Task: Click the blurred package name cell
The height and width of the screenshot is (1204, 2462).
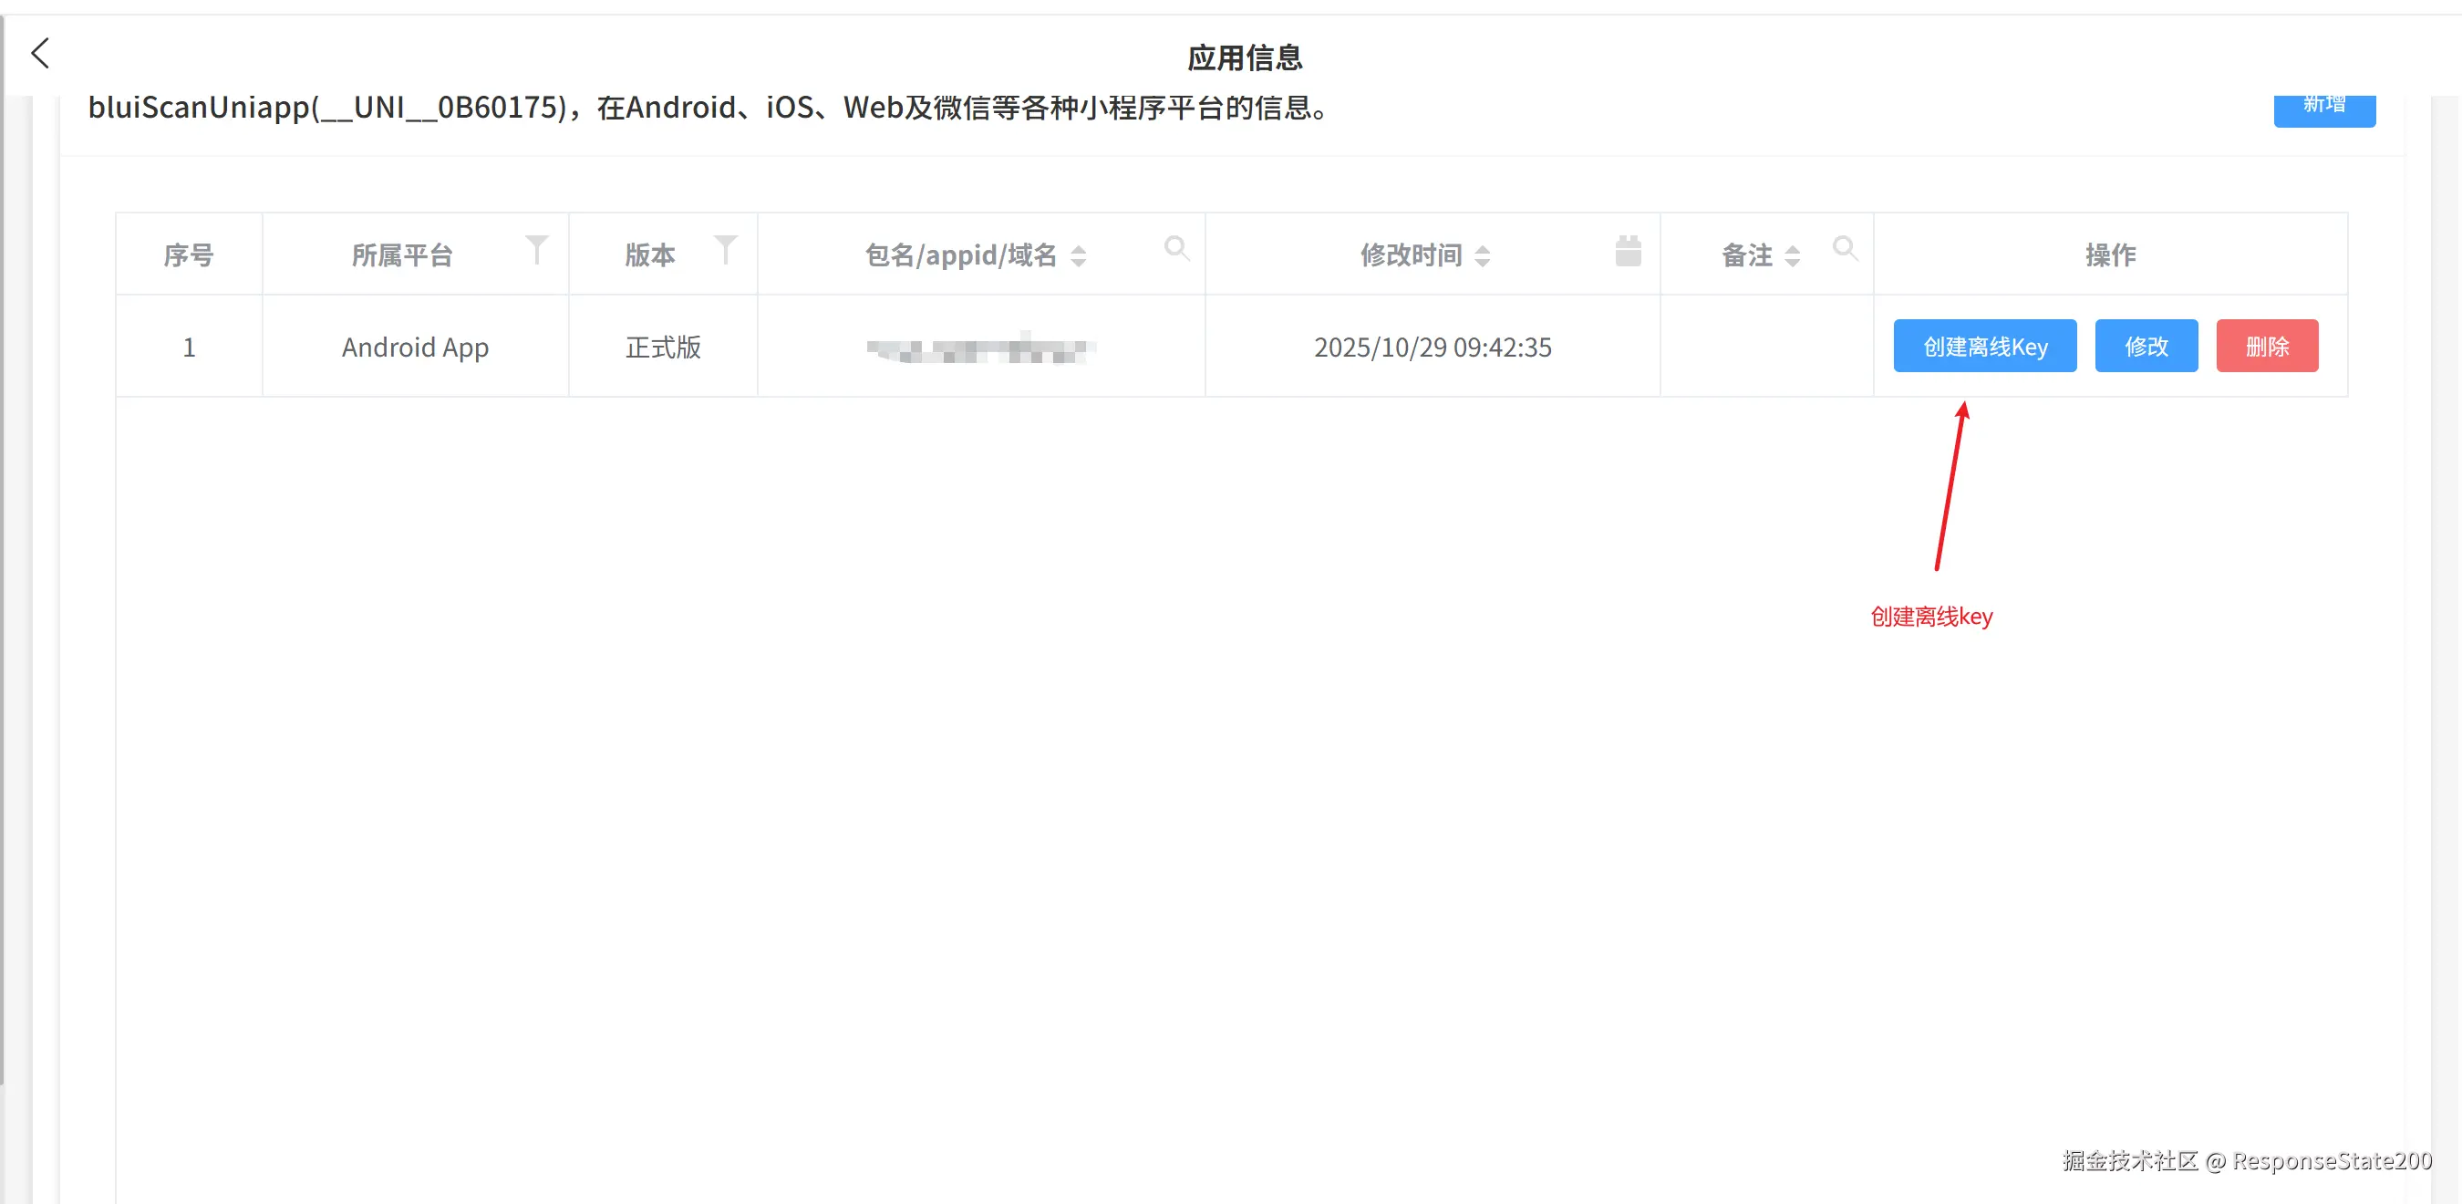Action: coord(979,349)
